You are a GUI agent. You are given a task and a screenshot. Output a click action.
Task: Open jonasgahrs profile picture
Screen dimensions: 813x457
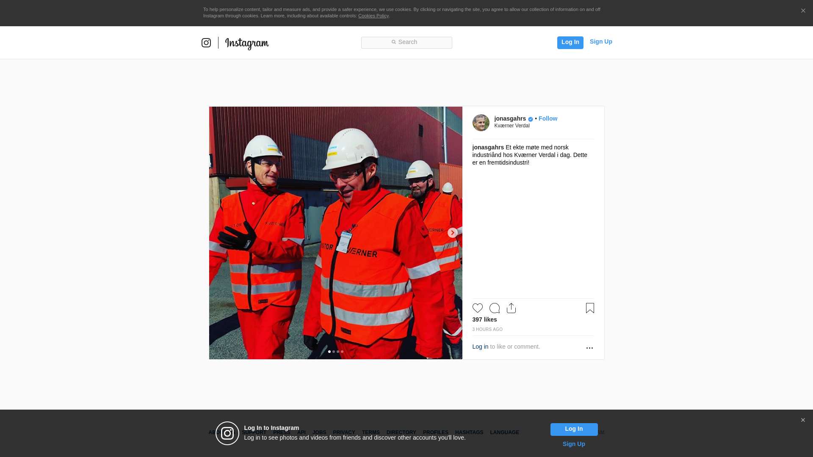(x=481, y=123)
